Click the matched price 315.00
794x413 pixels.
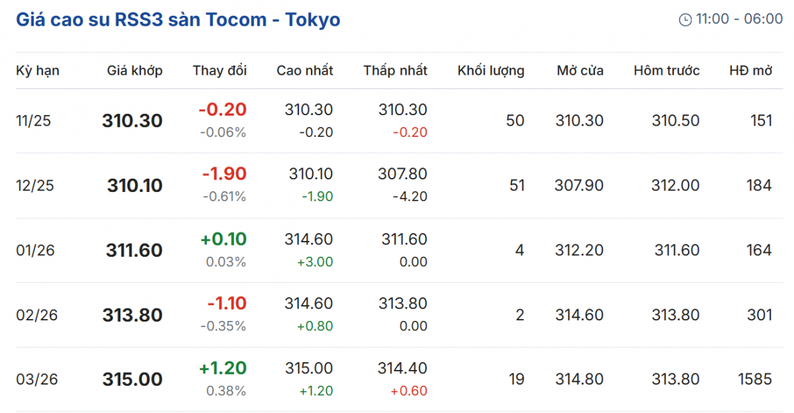132,380
